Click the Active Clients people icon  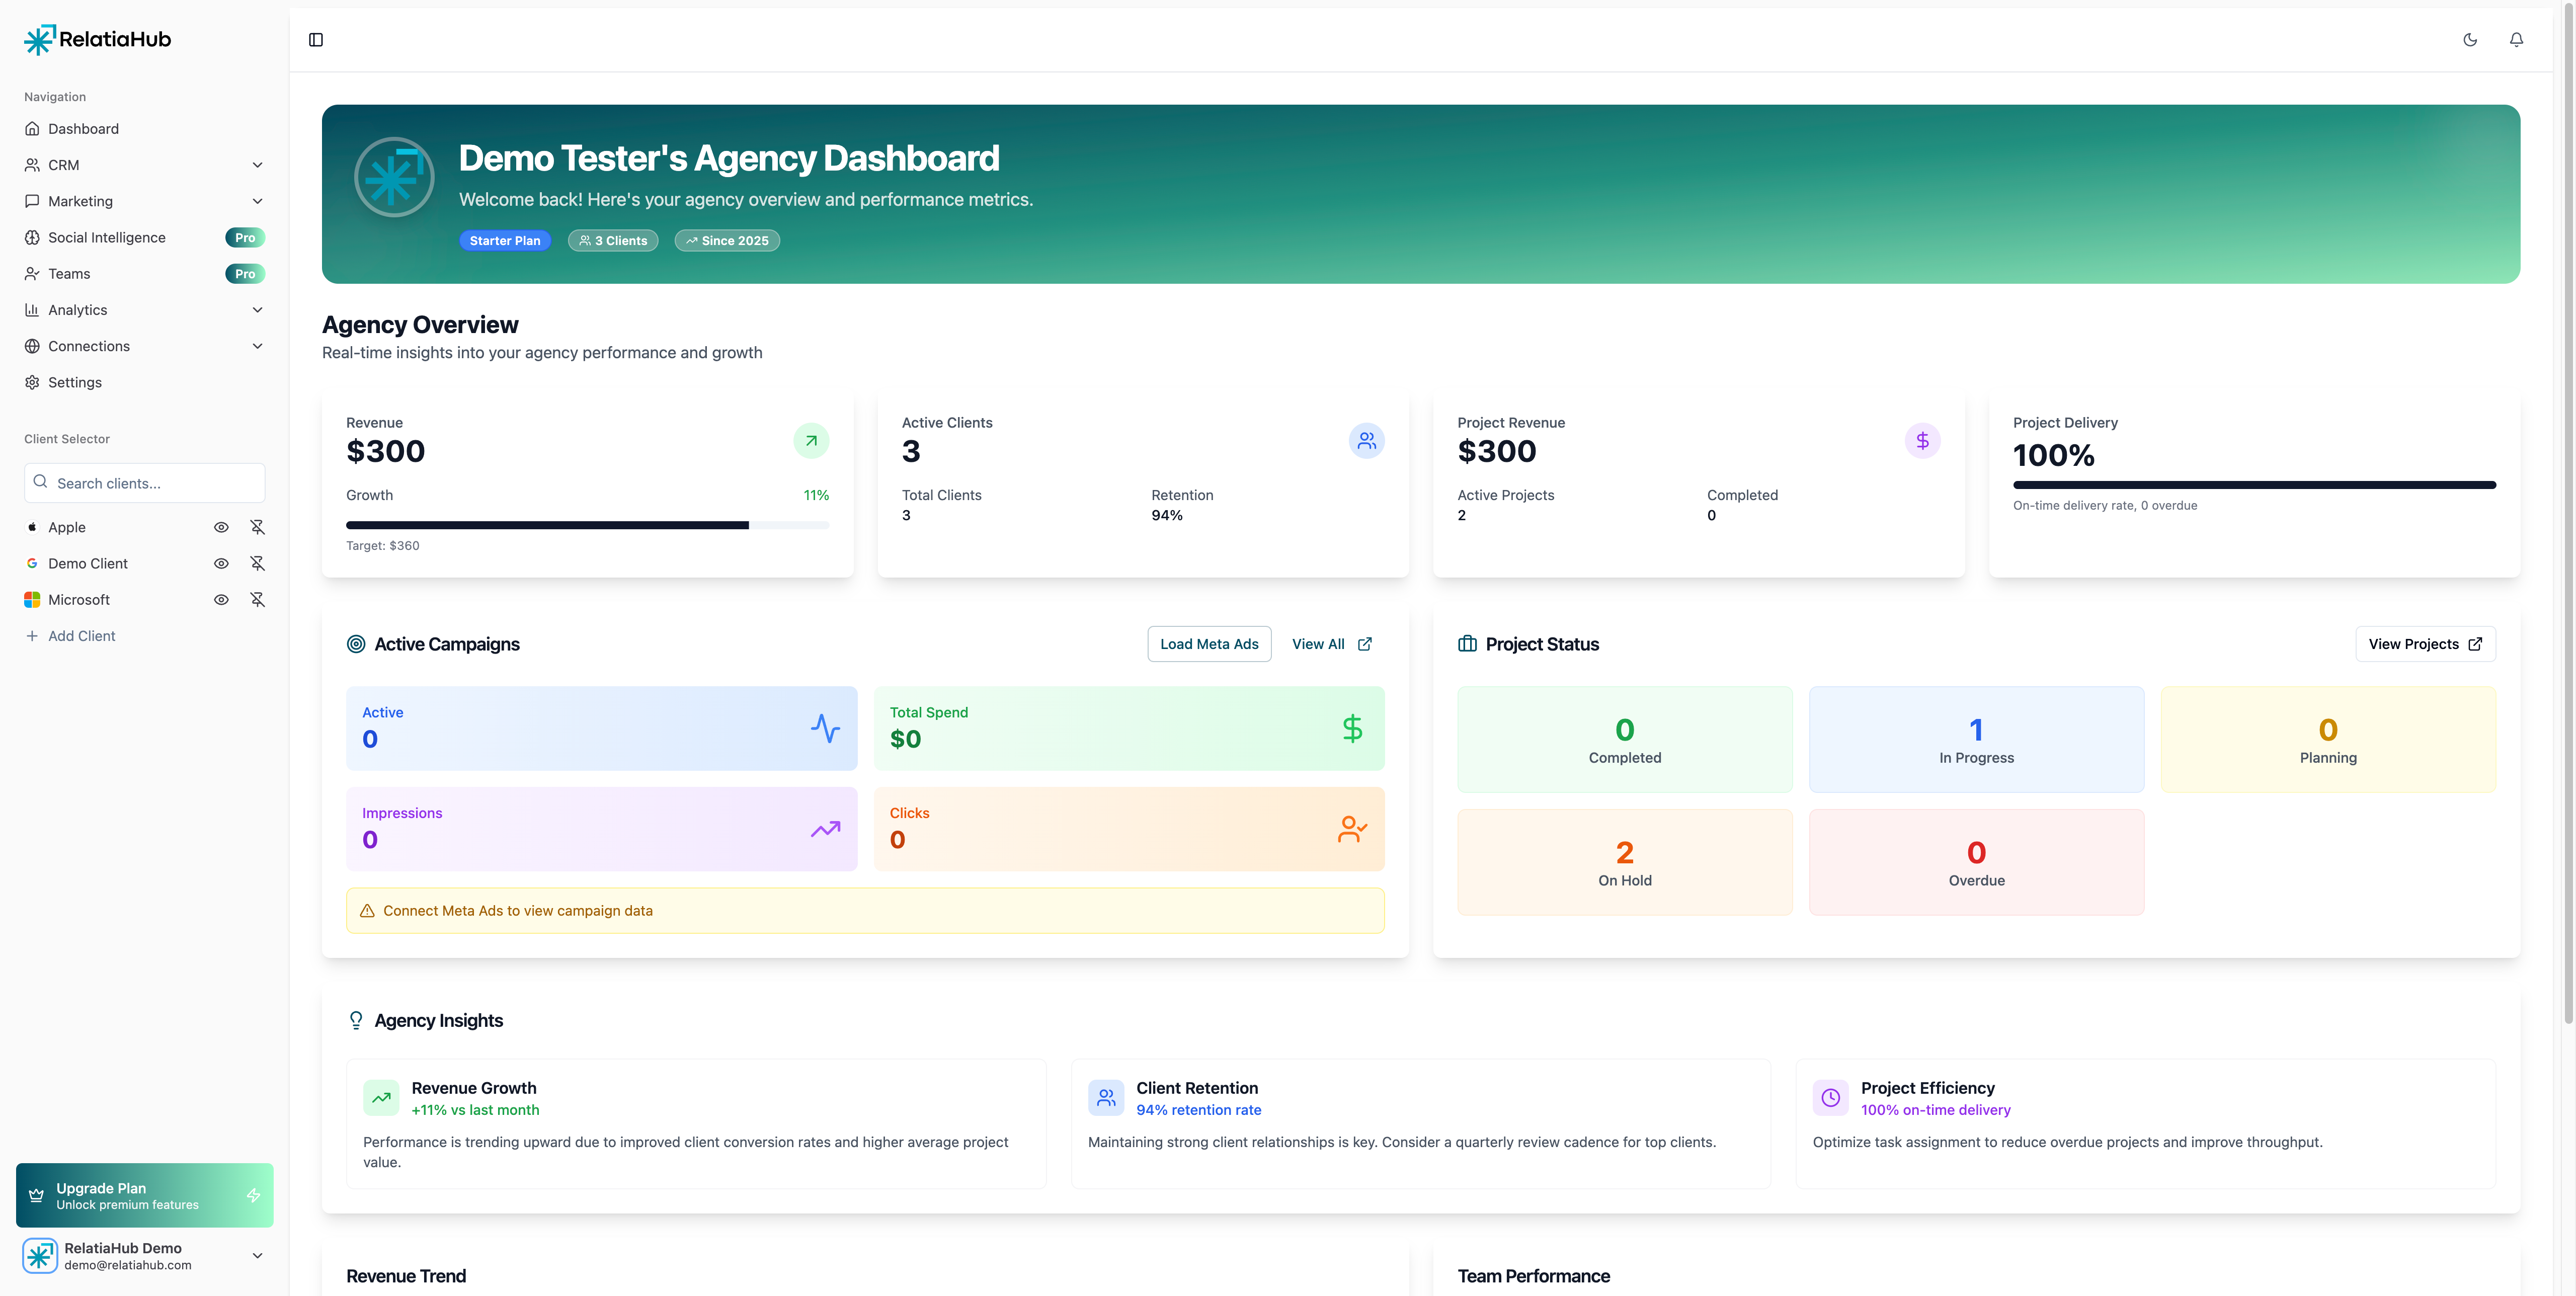1366,441
